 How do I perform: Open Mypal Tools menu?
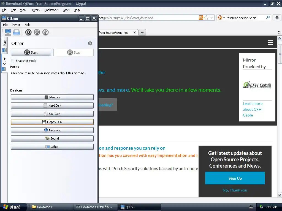(66, 10)
